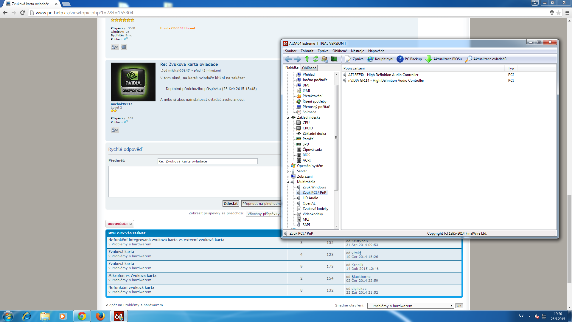Select Řízení spotřeby tree item
Image resolution: width=572 pixels, height=322 pixels.
pos(314,101)
